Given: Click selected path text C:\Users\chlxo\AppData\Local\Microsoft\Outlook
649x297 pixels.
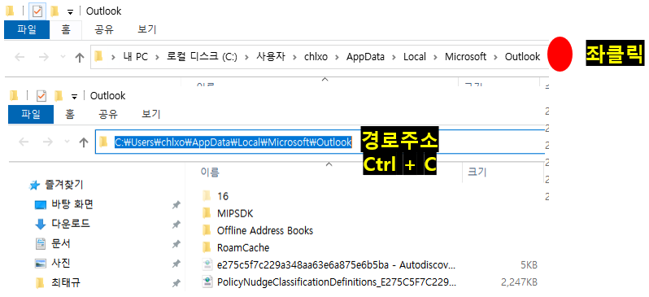Looking at the screenshot, I should [233, 142].
